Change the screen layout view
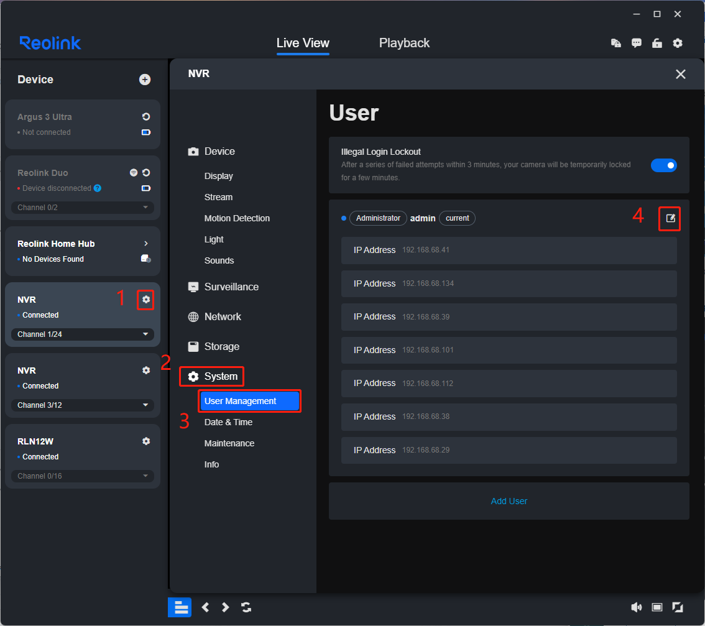Screen dimensions: 705x626 pos(657,607)
